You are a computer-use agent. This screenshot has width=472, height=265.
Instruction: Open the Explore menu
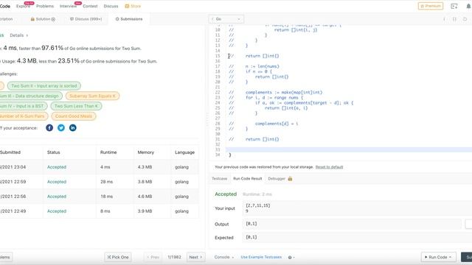(23, 6)
